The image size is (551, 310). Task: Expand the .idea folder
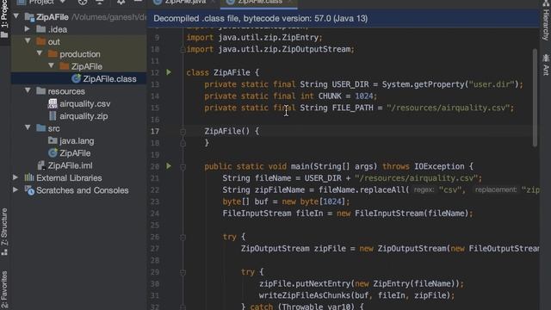tap(28, 28)
